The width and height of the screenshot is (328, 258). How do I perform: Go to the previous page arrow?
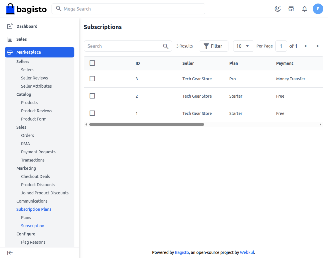[305, 46]
